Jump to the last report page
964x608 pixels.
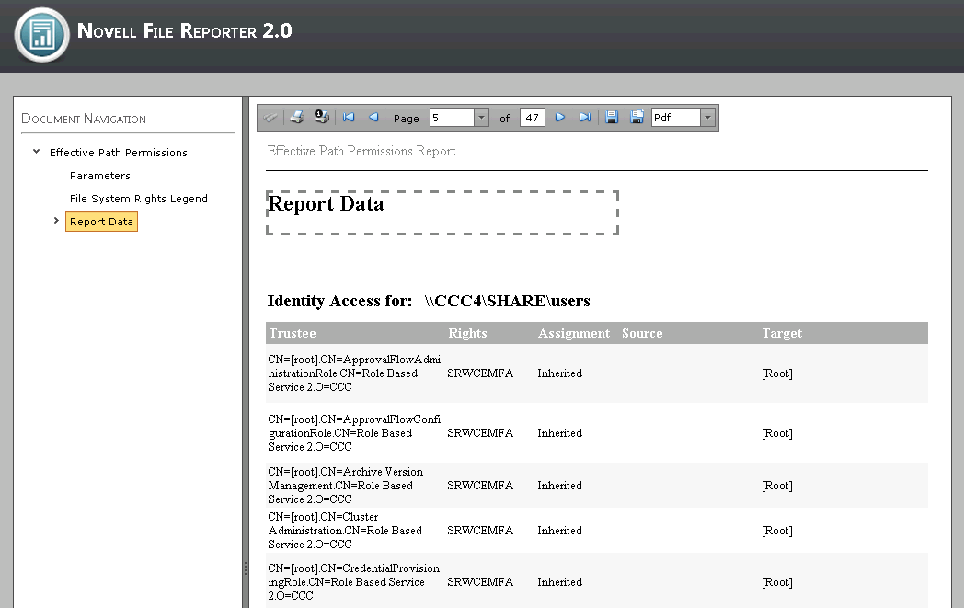(x=585, y=117)
